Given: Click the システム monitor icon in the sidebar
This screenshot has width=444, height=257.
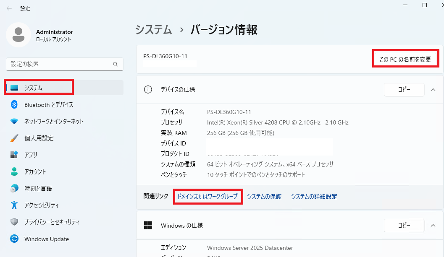Looking at the screenshot, I should point(14,88).
